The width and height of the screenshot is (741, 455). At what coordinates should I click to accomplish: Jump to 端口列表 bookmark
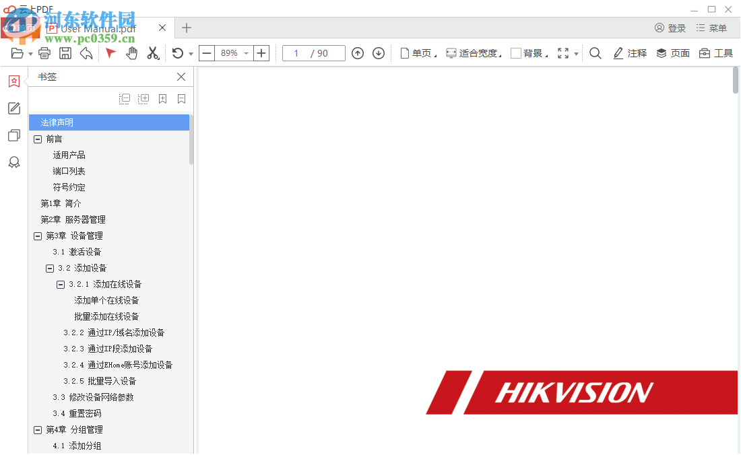(69, 172)
